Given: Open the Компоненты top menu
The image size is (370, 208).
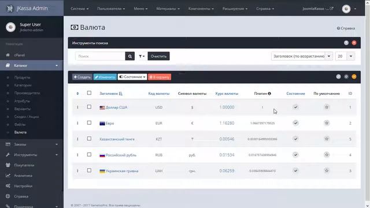Looking at the screenshot, I should tap(201, 9).
